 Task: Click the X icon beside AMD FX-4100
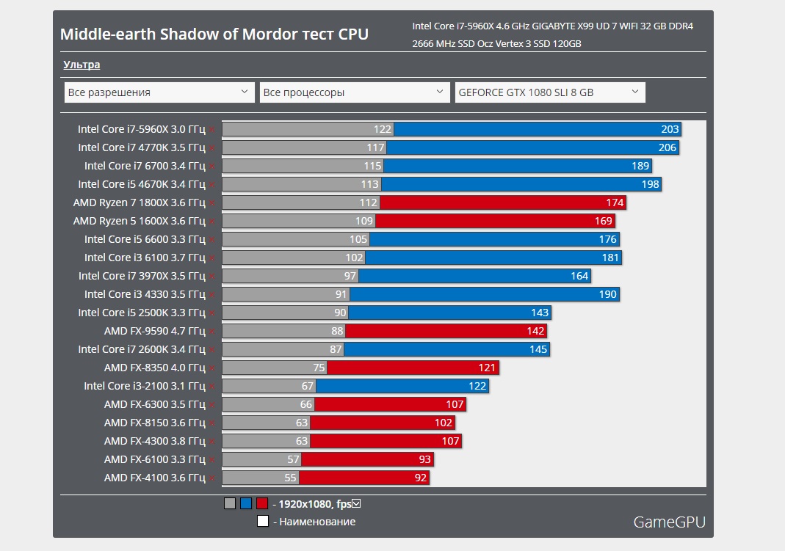coord(212,478)
